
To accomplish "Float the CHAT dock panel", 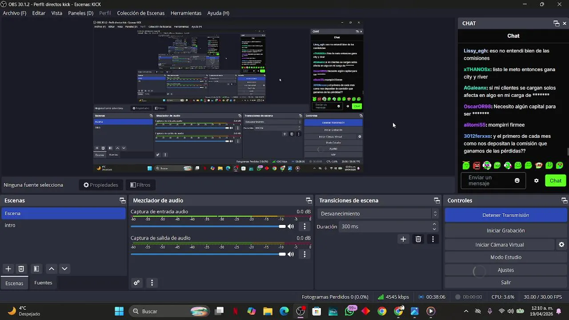I will pyautogui.click(x=556, y=24).
